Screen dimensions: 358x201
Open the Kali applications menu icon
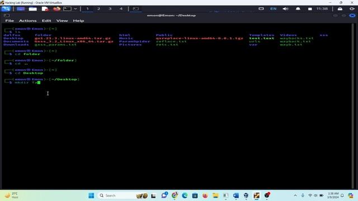pos(6,9)
